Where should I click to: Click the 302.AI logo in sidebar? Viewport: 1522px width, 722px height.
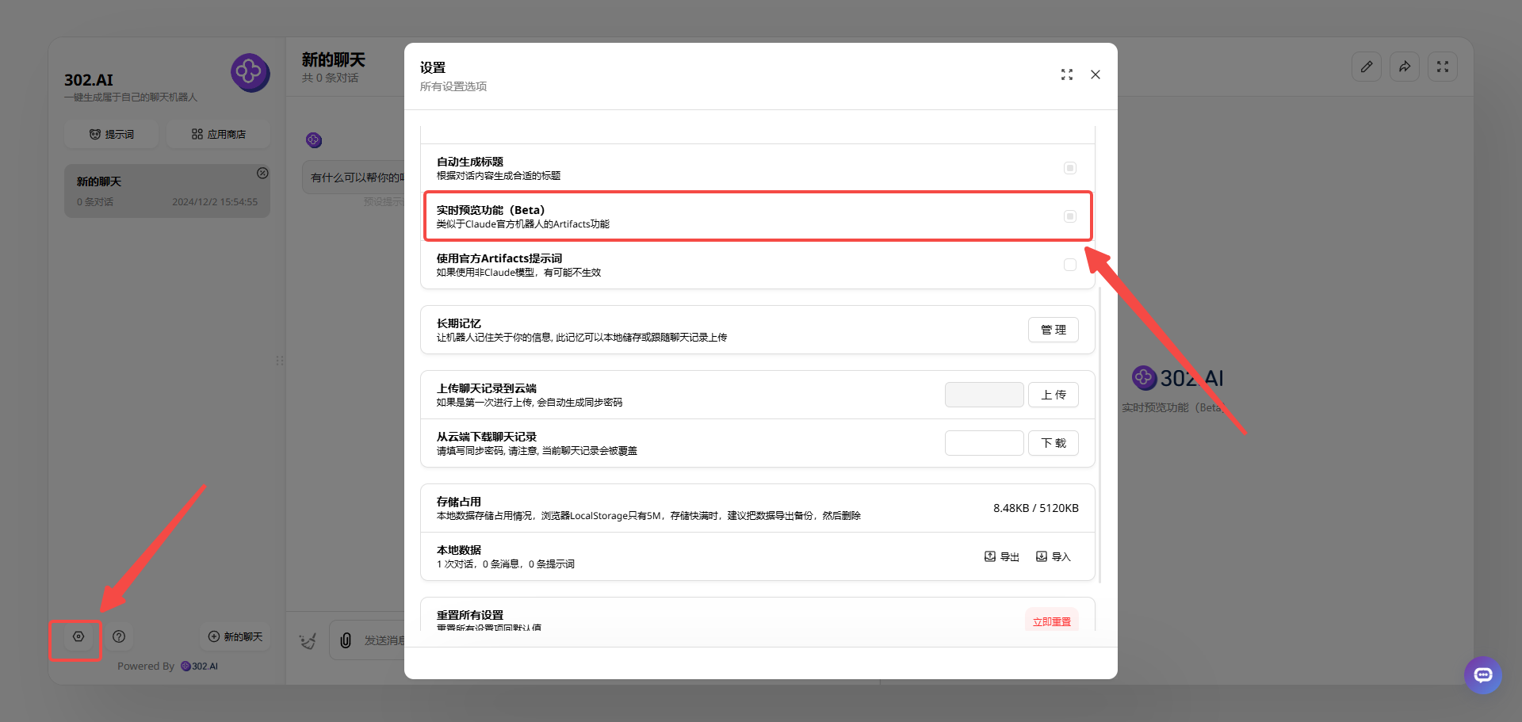point(250,73)
